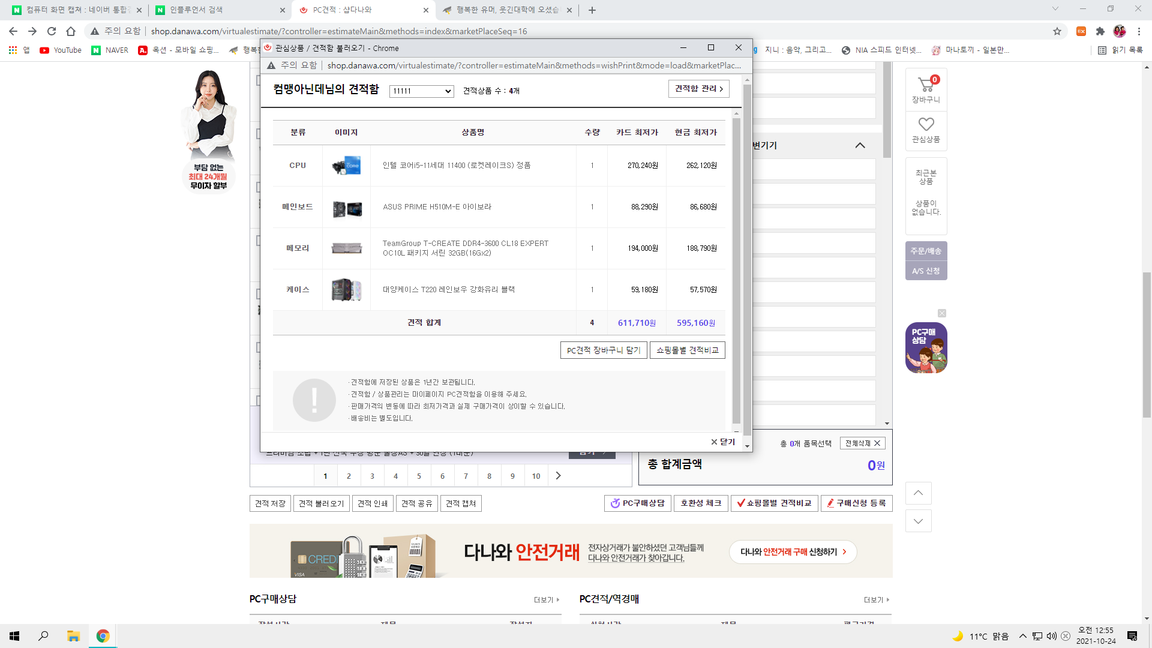
Task: Click 주문/배송 sidebar button
Action: tap(926, 251)
